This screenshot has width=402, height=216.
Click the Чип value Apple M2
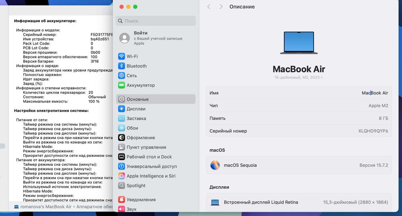click(x=378, y=105)
